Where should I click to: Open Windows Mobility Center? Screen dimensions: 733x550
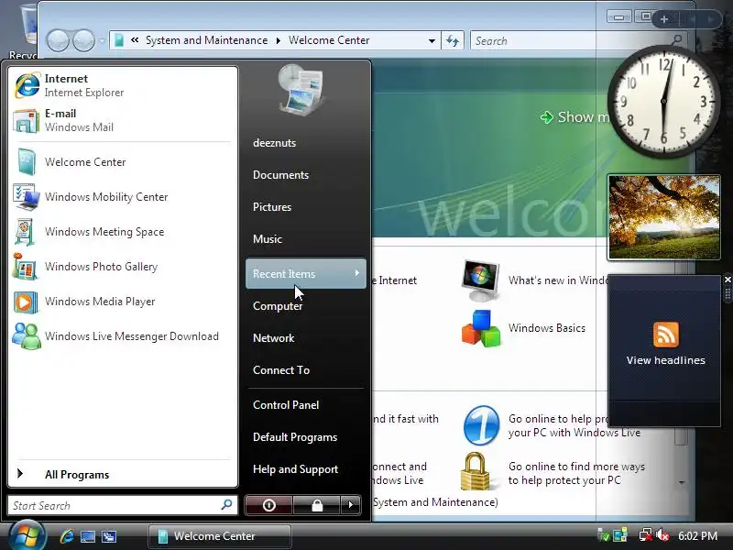(123, 197)
